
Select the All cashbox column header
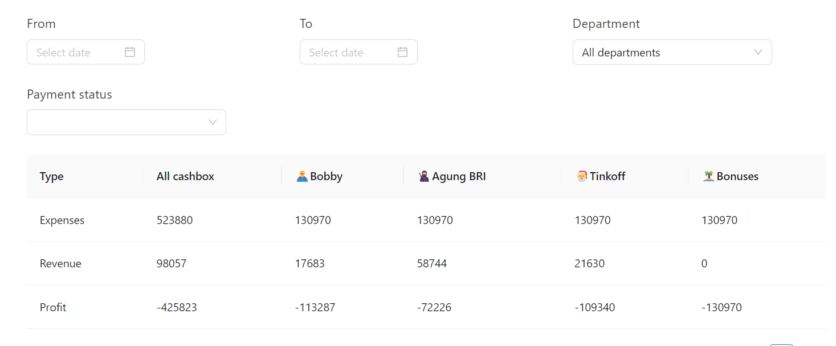pyautogui.click(x=185, y=177)
